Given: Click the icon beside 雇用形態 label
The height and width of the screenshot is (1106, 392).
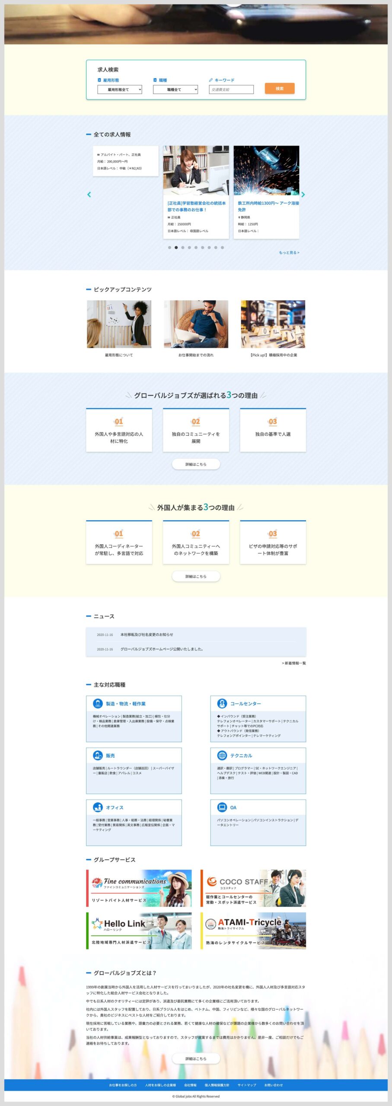Looking at the screenshot, I should [99, 80].
